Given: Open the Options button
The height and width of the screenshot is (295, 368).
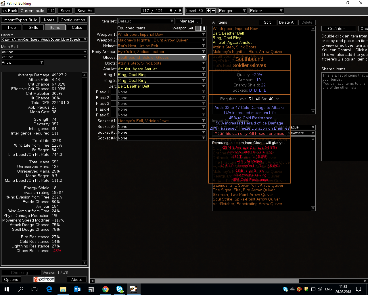Looking at the screenshot, I should pyautogui.click(x=11, y=279).
